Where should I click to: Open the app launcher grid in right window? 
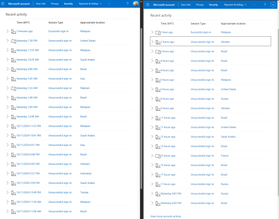tap(148, 4)
